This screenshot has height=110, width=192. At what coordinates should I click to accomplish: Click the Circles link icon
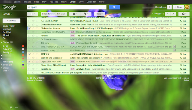tap(11, 42)
